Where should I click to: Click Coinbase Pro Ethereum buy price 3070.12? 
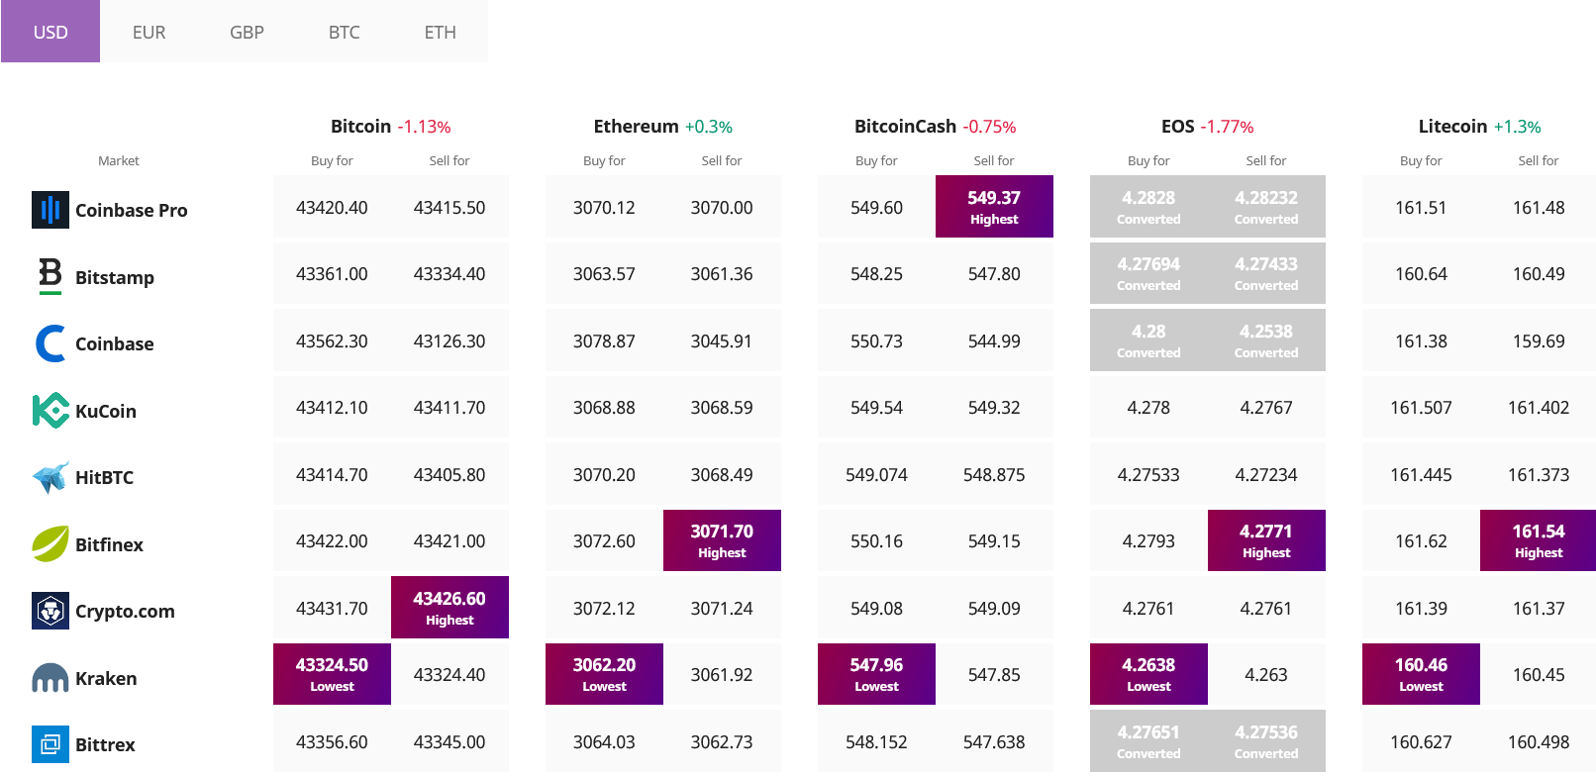pos(604,207)
